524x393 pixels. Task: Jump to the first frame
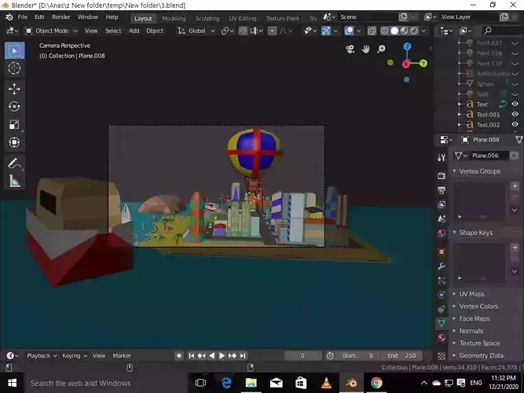[x=192, y=355]
